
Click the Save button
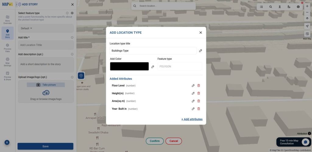45,146
